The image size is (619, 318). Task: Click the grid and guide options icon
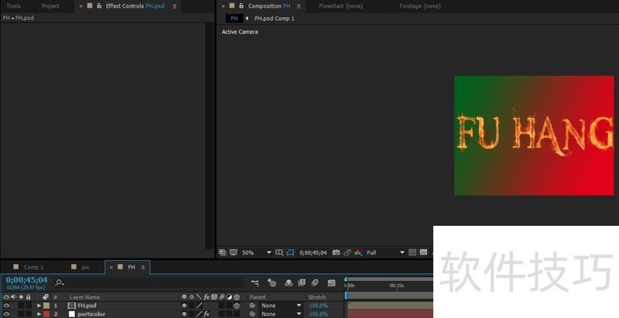click(279, 252)
